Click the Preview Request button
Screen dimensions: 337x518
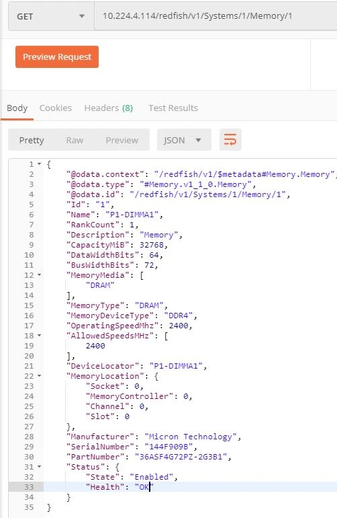[x=57, y=57]
